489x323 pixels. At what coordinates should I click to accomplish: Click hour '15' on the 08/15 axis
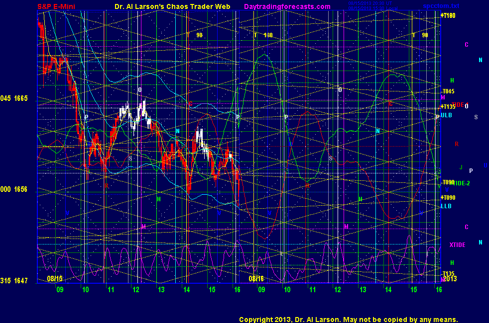[x=212, y=290]
